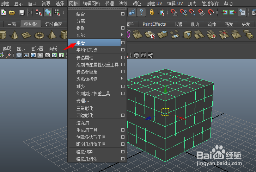Expand the 剪贴板操作 submenu

[x=122, y=78]
